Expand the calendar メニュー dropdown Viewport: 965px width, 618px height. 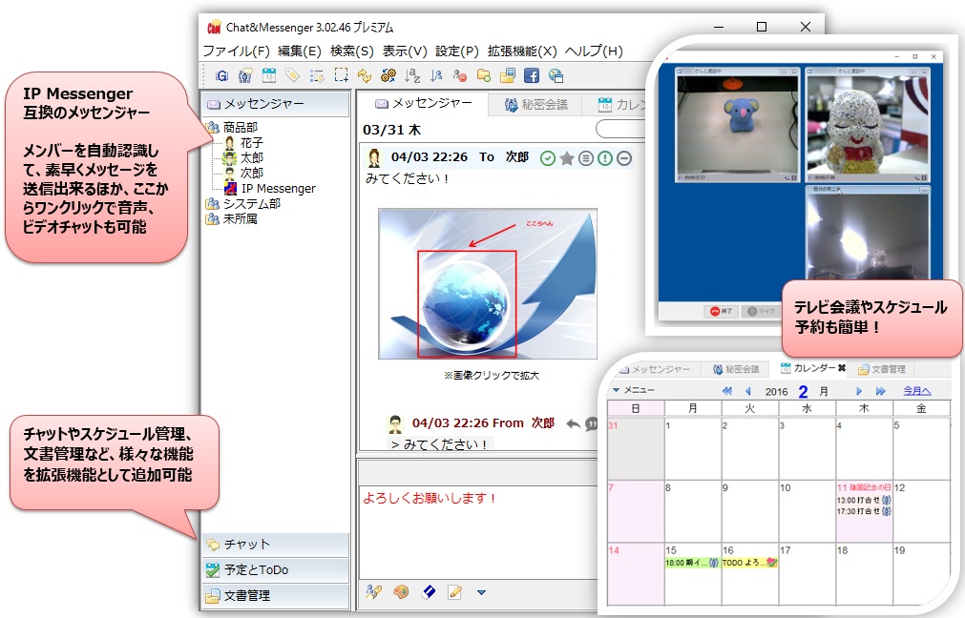tap(634, 390)
